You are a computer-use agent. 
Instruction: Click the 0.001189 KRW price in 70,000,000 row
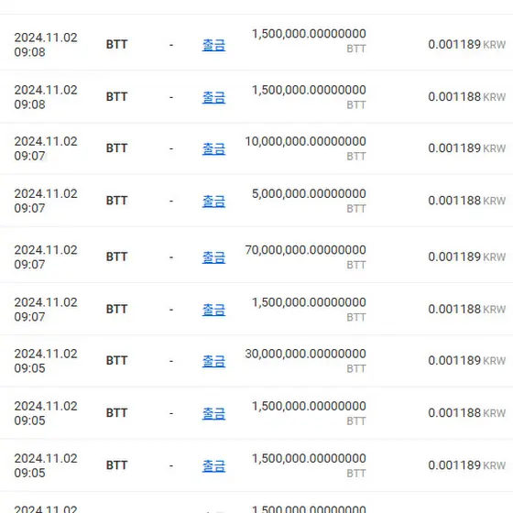point(467,256)
